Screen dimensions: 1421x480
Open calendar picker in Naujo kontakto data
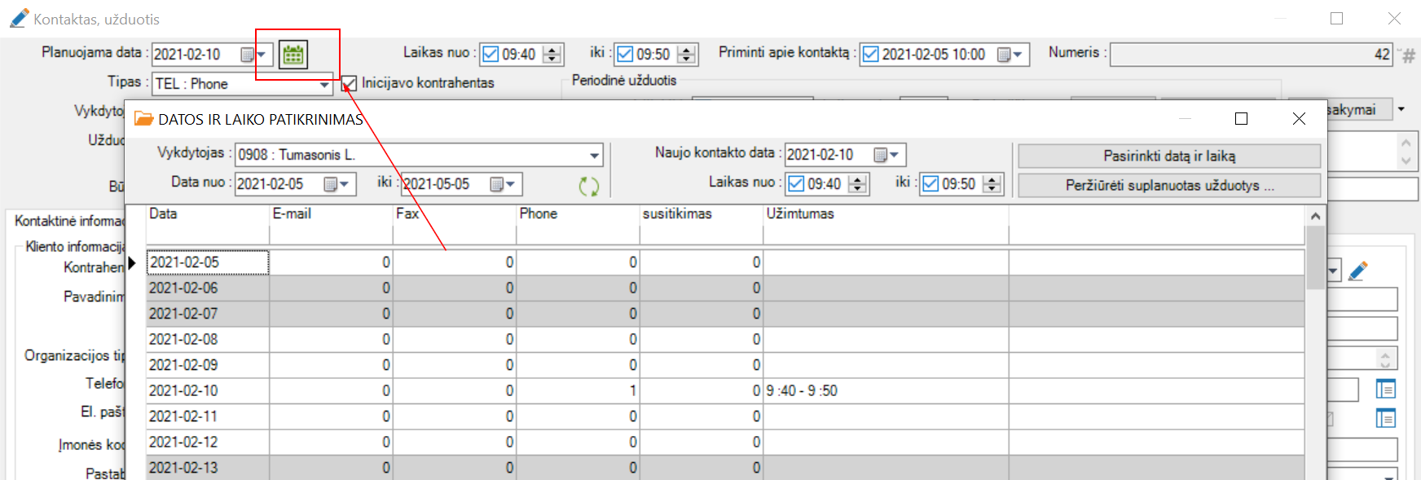point(886,155)
